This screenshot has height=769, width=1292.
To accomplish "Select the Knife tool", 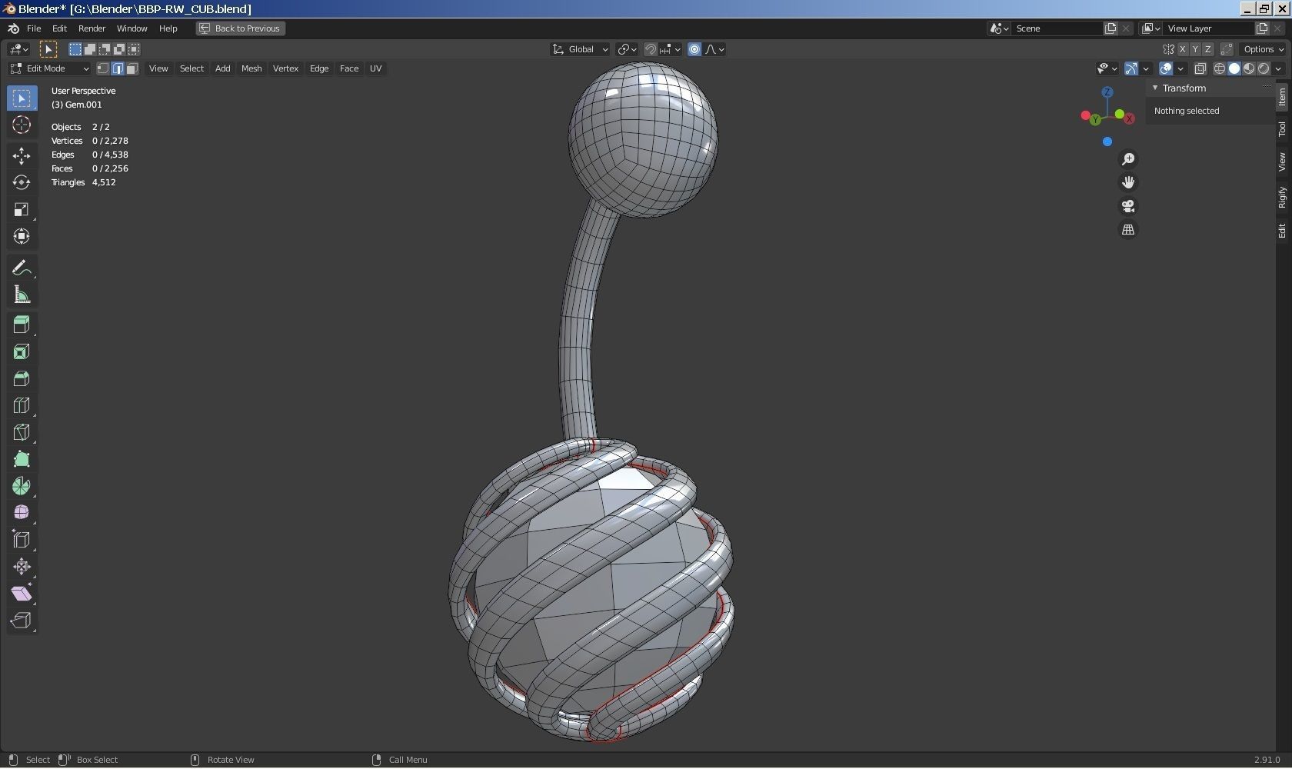I will pyautogui.click(x=22, y=432).
